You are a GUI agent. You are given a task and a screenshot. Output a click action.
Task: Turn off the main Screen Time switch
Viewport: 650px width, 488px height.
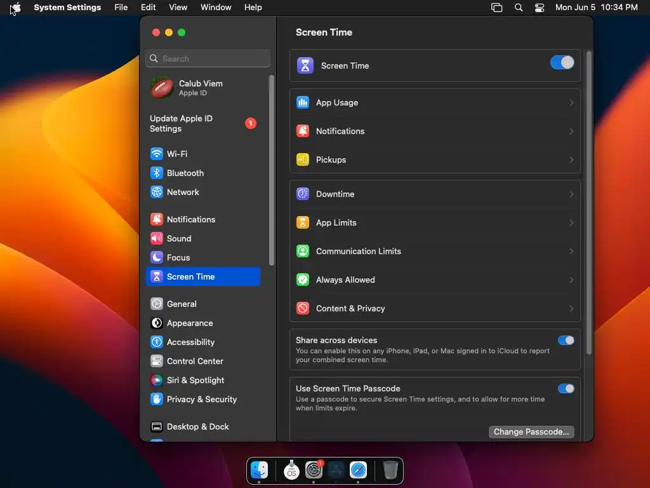pyautogui.click(x=562, y=63)
